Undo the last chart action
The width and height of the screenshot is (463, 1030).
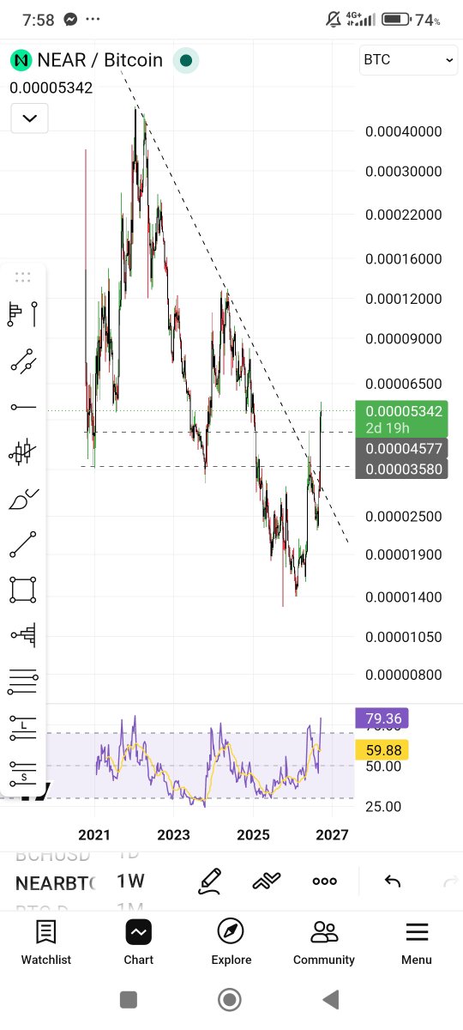[x=392, y=881]
